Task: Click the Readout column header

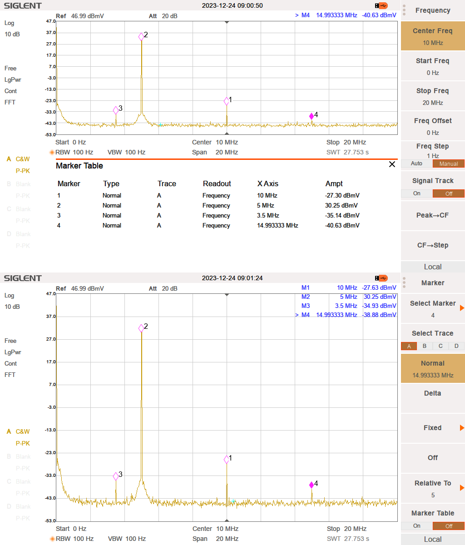Action: [x=217, y=183]
